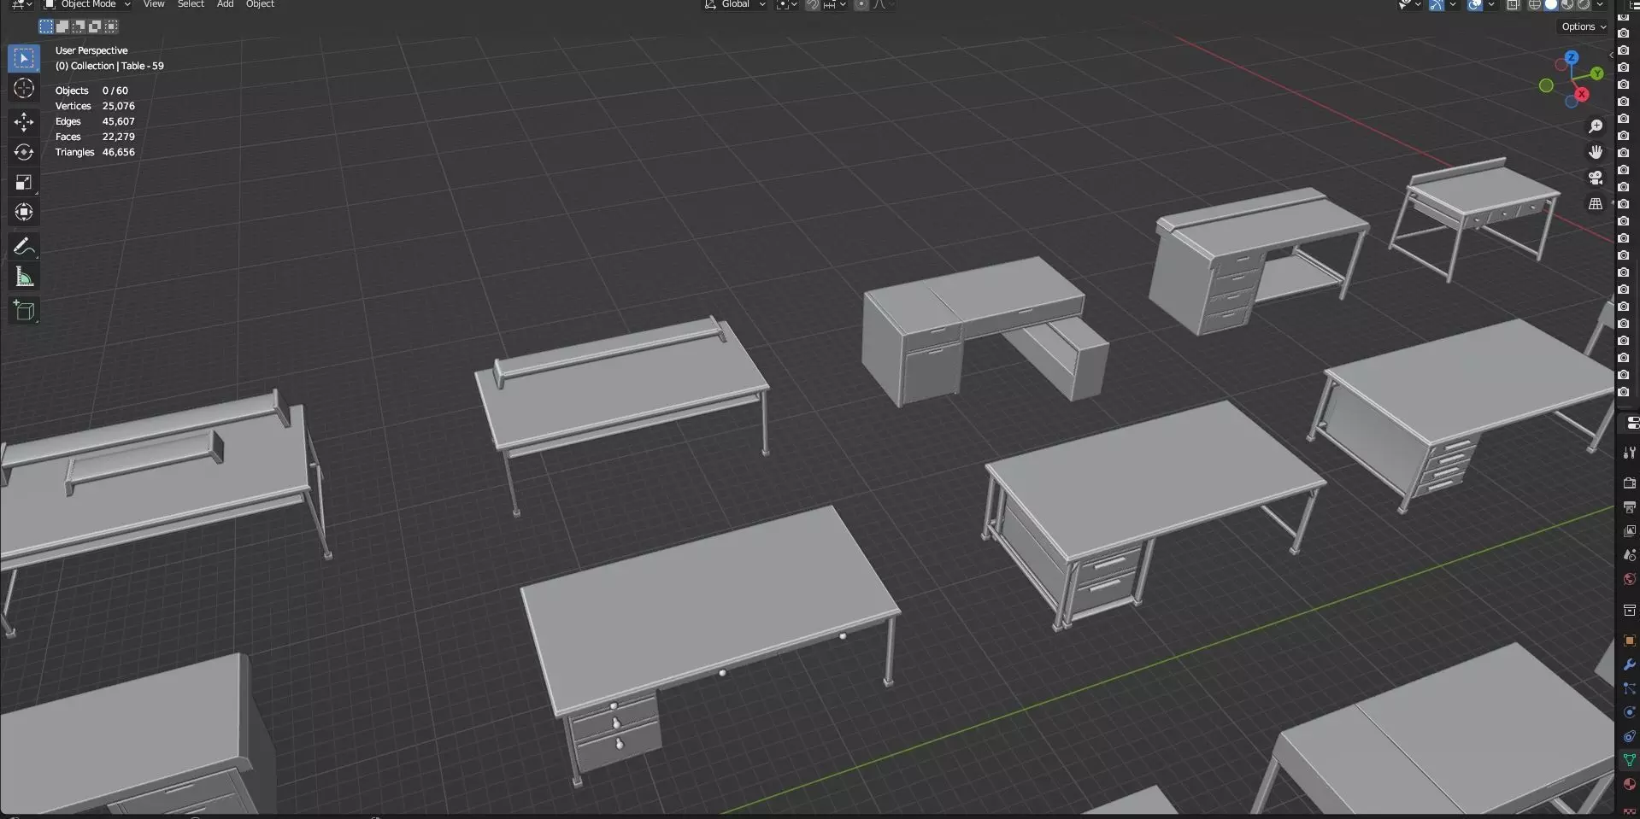Open the Physics properties tab

tap(1629, 712)
